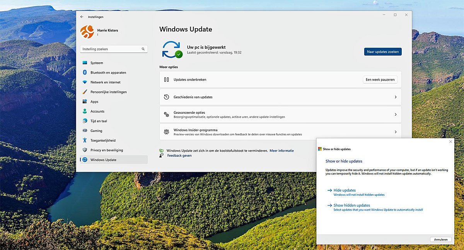Screen dimensions: 464x250
Task: Click the Updates onderbreken row label
Action: coord(190,79)
